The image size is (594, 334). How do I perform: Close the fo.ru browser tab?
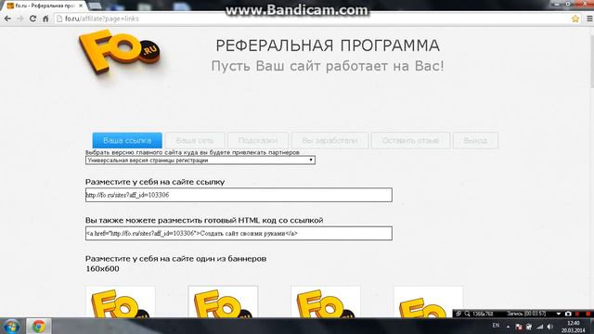(81, 6)
